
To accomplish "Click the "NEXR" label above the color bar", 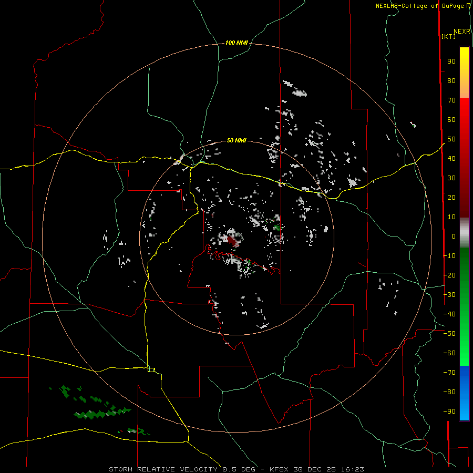I will 462,32.
